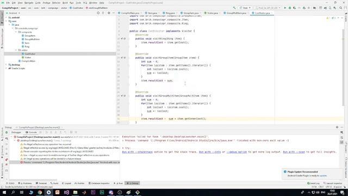This screenshot has height=196, width=348.
Task: Click the override gutter icon beside visitRing
Action: 122,39
